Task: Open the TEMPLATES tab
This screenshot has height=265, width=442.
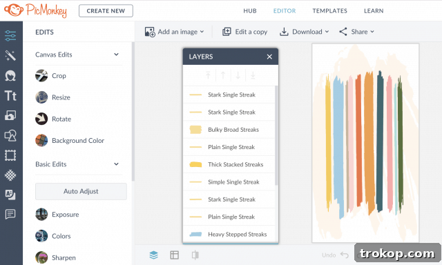Action: [x=330, y=11]
